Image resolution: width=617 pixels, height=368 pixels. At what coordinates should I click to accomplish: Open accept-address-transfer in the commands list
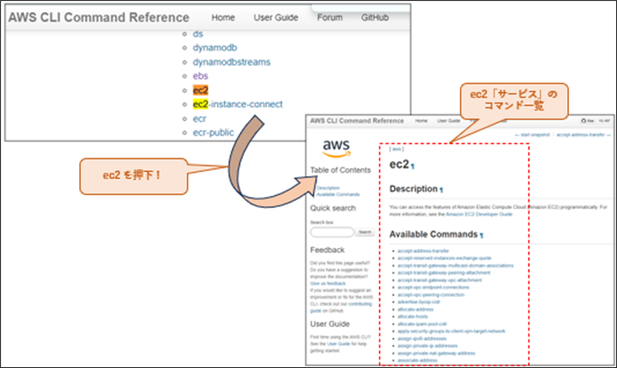tap(423, 251)
